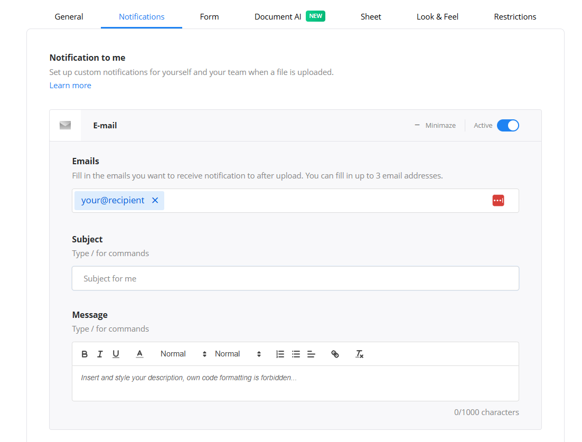Change text alignment in message

click(312, 354)
